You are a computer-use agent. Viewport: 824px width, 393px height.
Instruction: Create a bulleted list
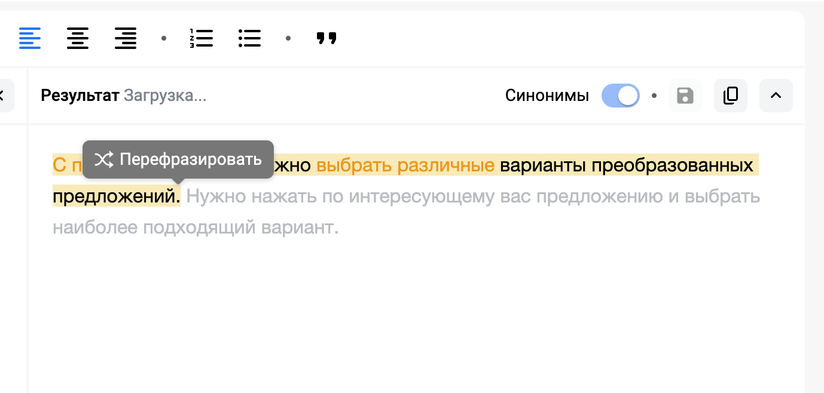click(x=249, y=38)
